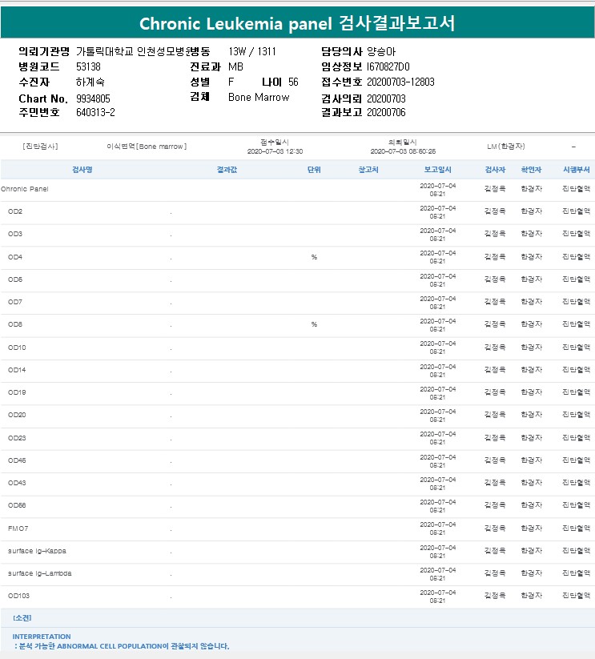Select the Chronic Panel row label
The image size is (595, 659).
coord(24,190)
